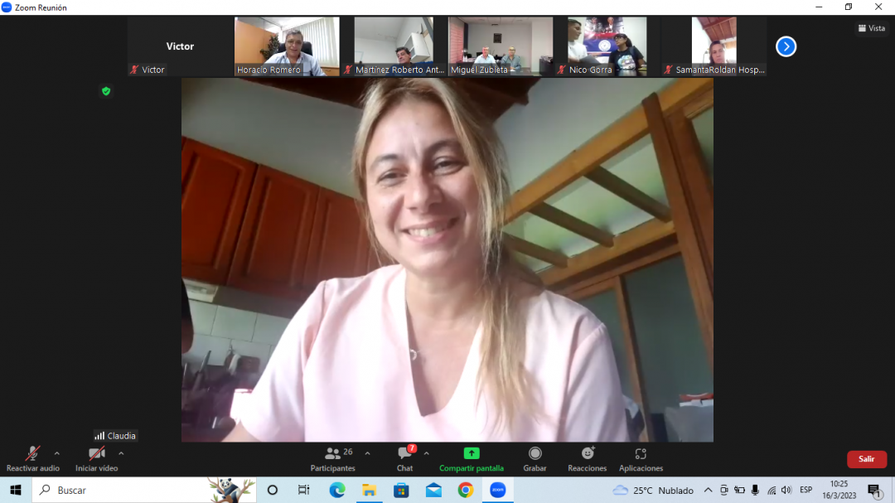The image size is (895, 503).
Task: Launch Google Chrome from the taskbar
Action: pos(465,490)
